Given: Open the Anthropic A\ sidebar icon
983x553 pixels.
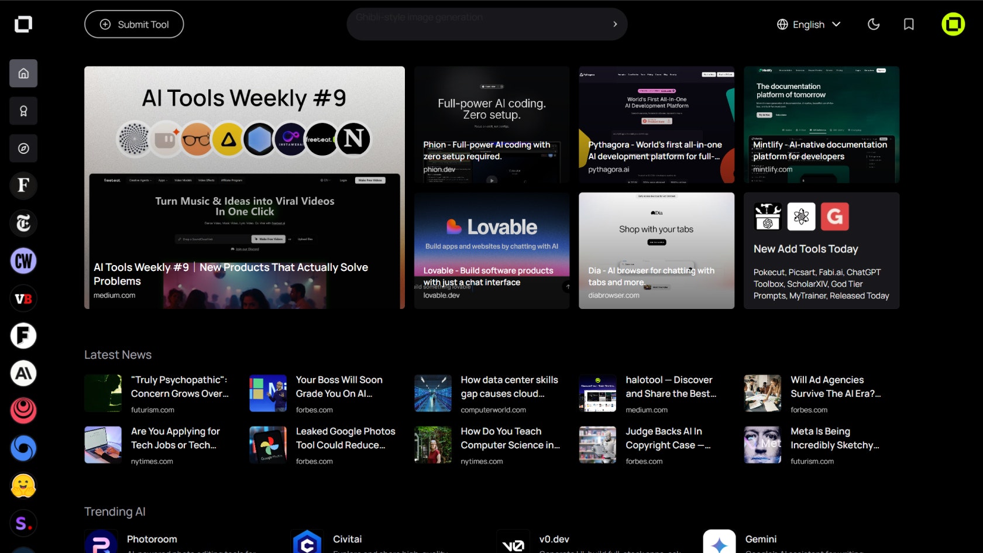Looking at the screenshot, I should tap(23, 373).
